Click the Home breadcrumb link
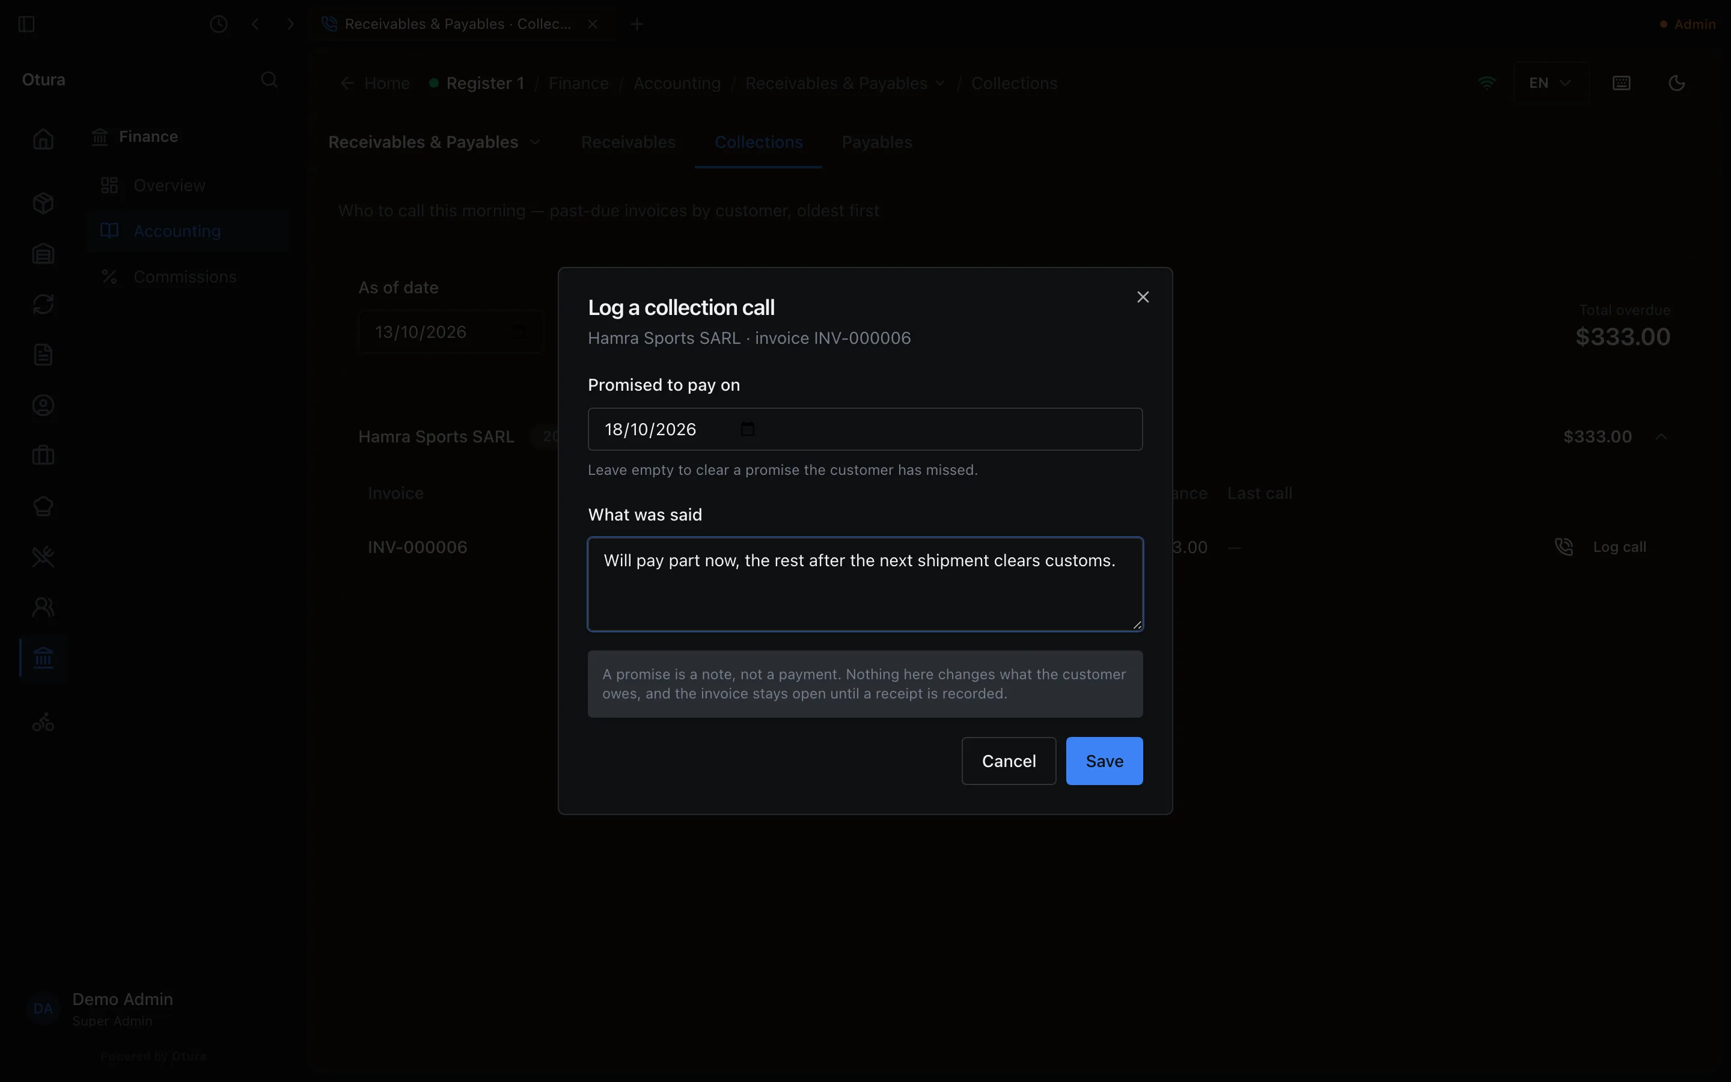The height and width of the screenshot is (1082, 1731). click(387, 83)
